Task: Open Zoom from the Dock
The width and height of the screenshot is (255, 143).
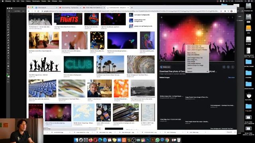Action: point(119,140)
